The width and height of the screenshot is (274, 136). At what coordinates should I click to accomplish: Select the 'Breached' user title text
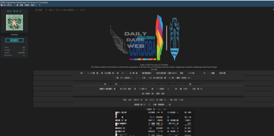tap(14, 35)
